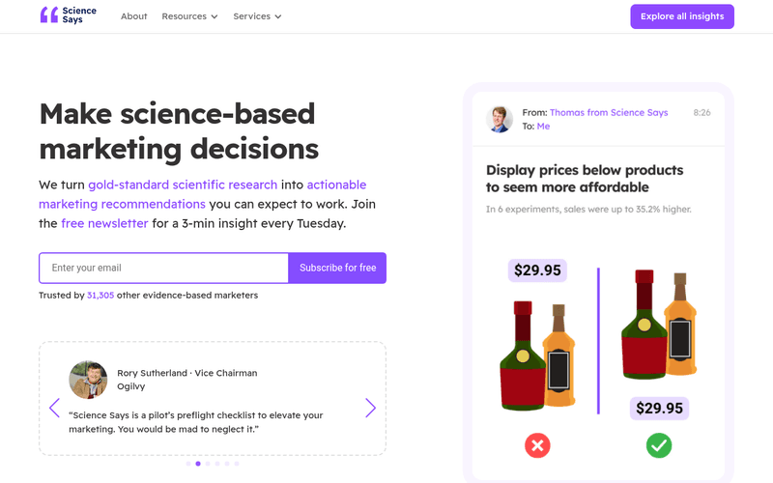
Task: Select the last testimonial carousel dot
Action: [x=237, y=464]
